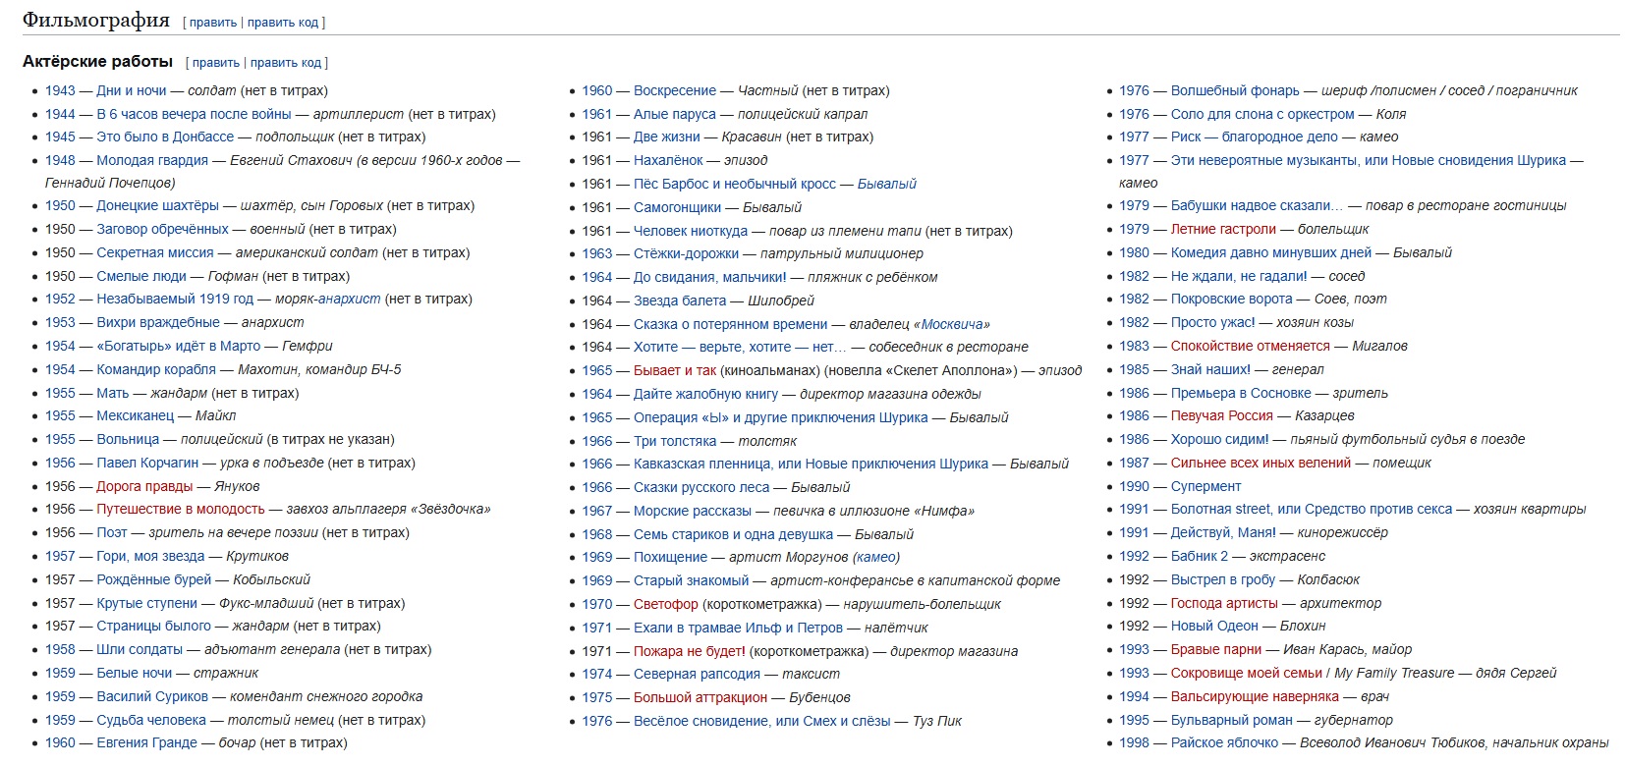Open 'Операция «Ы»' film link
The image size is (1625, 766).
pyautogui.click(x=780, y=417)
